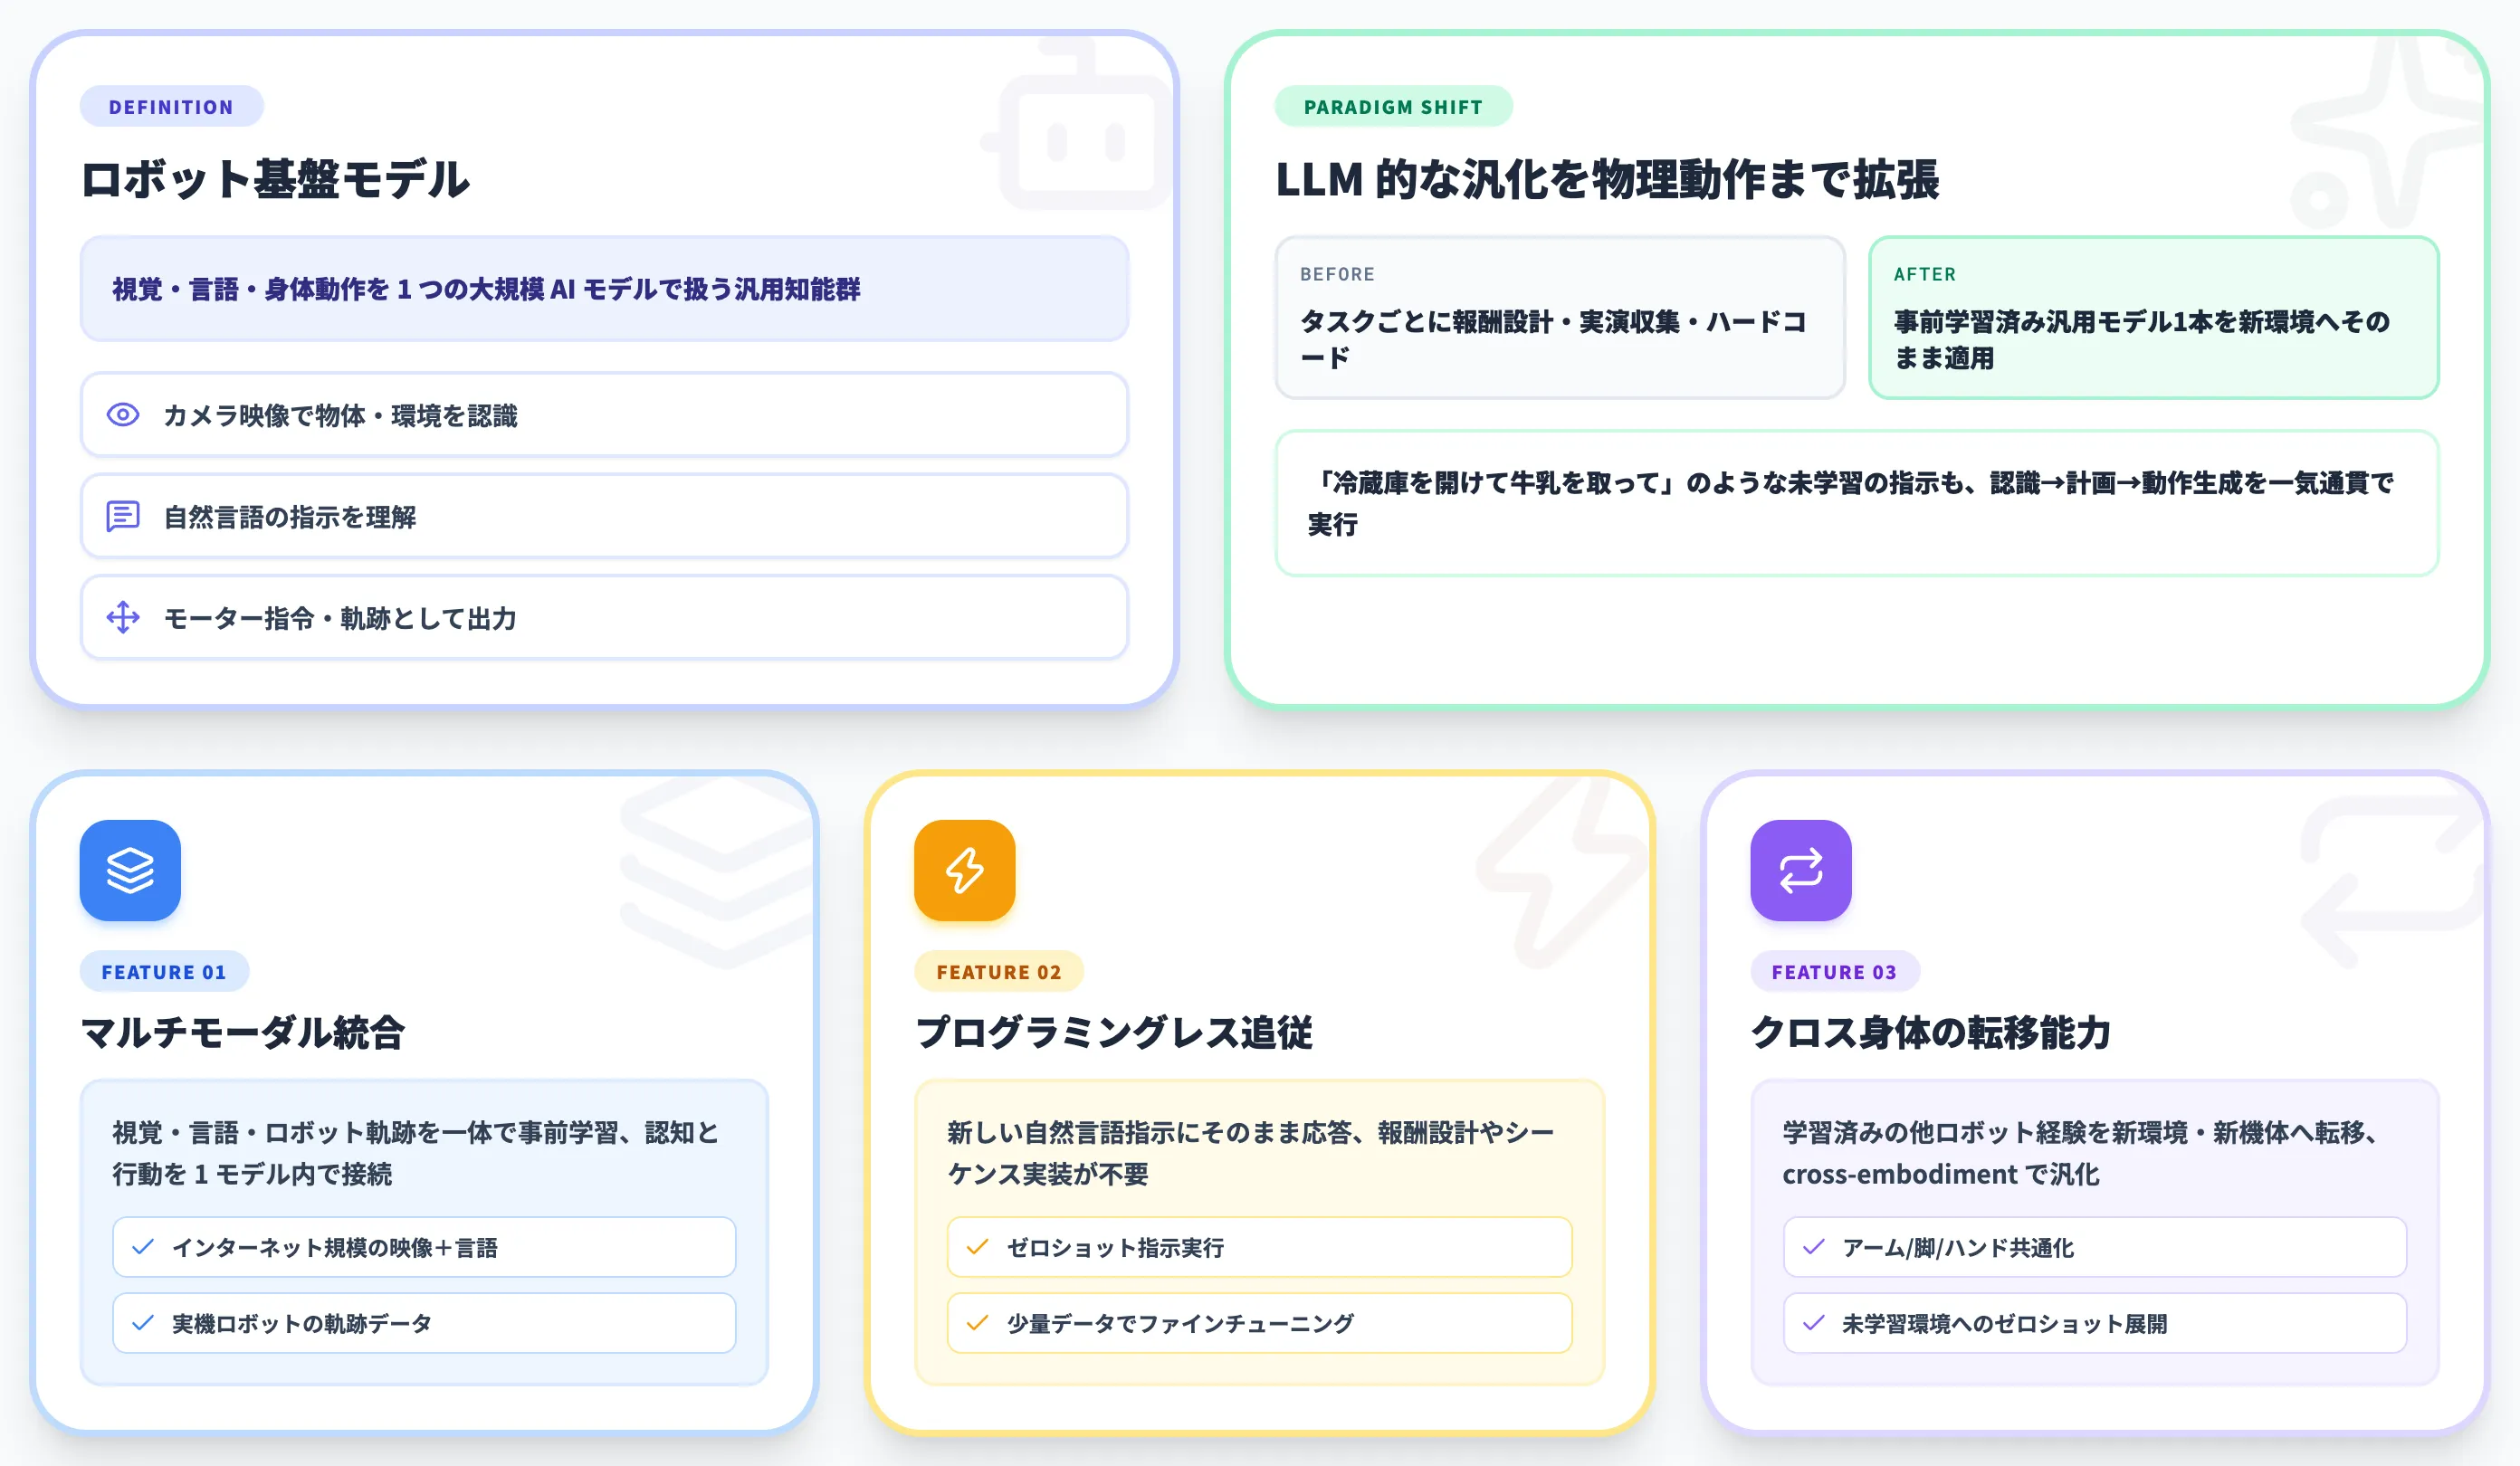
Task: Click the checkmark beside 未学習環境へのゼロショット展開
Action: [1814, 1322]
